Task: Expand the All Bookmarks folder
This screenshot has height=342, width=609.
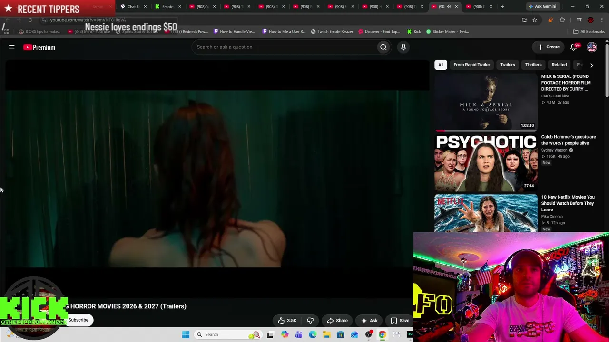Action: [589, 32]
